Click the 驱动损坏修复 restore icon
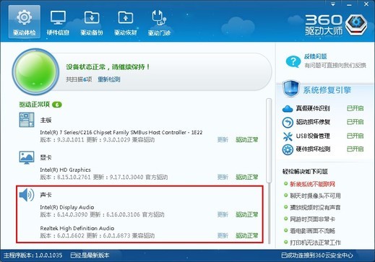Image resolution: width=375 pixels, height=262 pixels. (x=288, y=122)
